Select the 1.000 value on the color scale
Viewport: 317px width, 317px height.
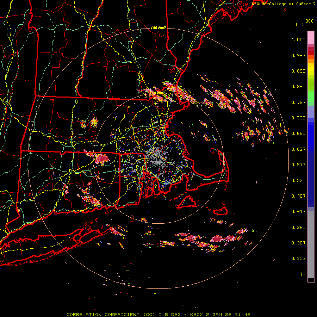[x=298, y=39]
